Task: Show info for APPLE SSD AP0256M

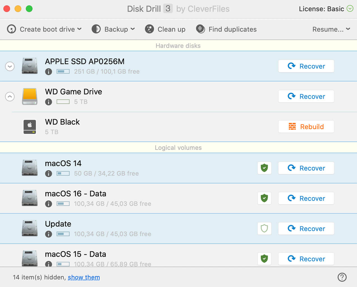Action: coord(49,72)
